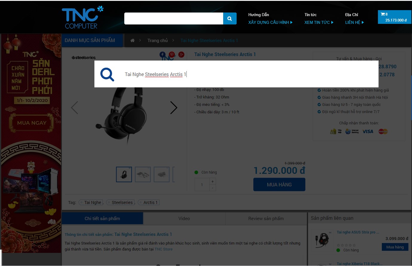This screenshot has height=266, width=412.
Task: Click the Còn hàng stock status beside quantity
Action: tap(206, 172)
